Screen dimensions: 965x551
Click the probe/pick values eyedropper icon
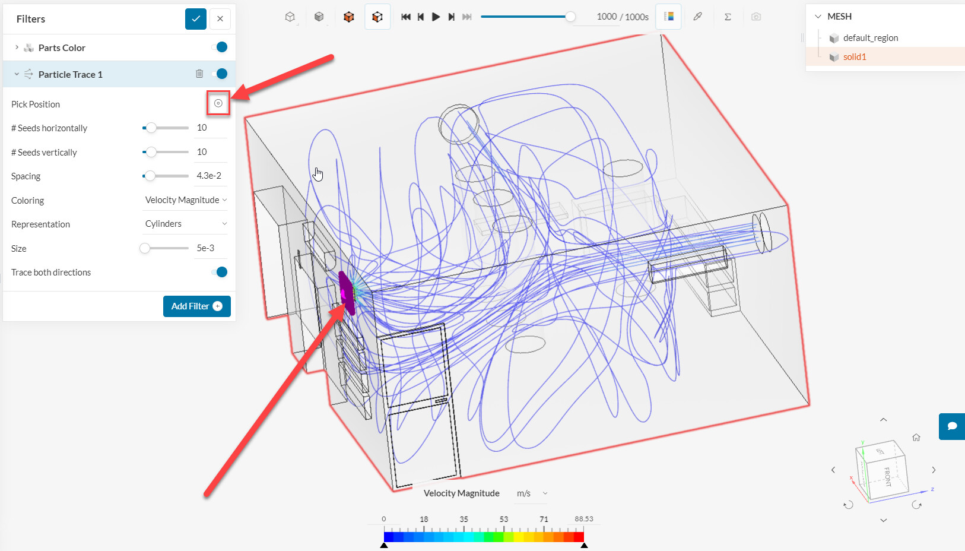pos(698,17)
